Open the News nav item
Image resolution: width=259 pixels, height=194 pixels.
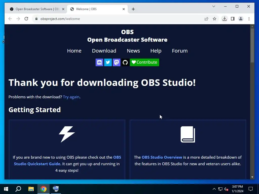coord(133,51)
